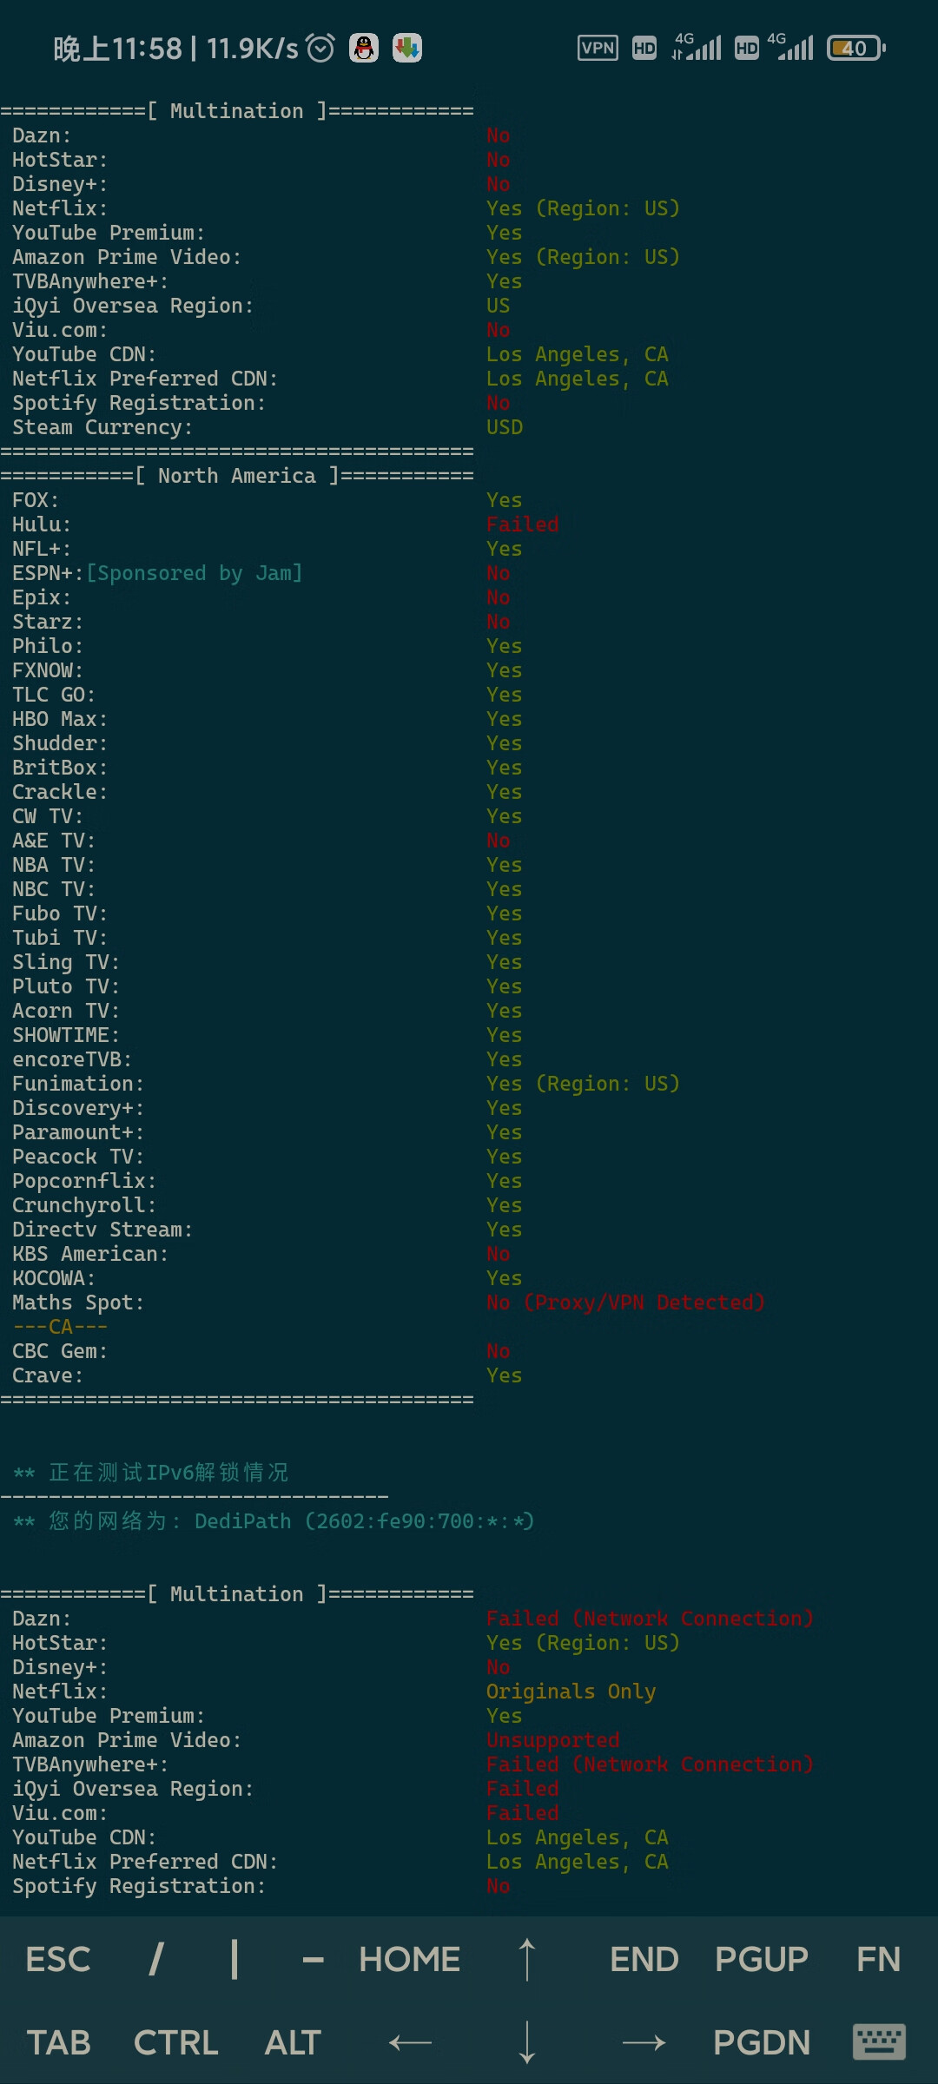The image size is (938, 2084).
Task: Tap the PGDN key
Action: [x=762, y=2042]
